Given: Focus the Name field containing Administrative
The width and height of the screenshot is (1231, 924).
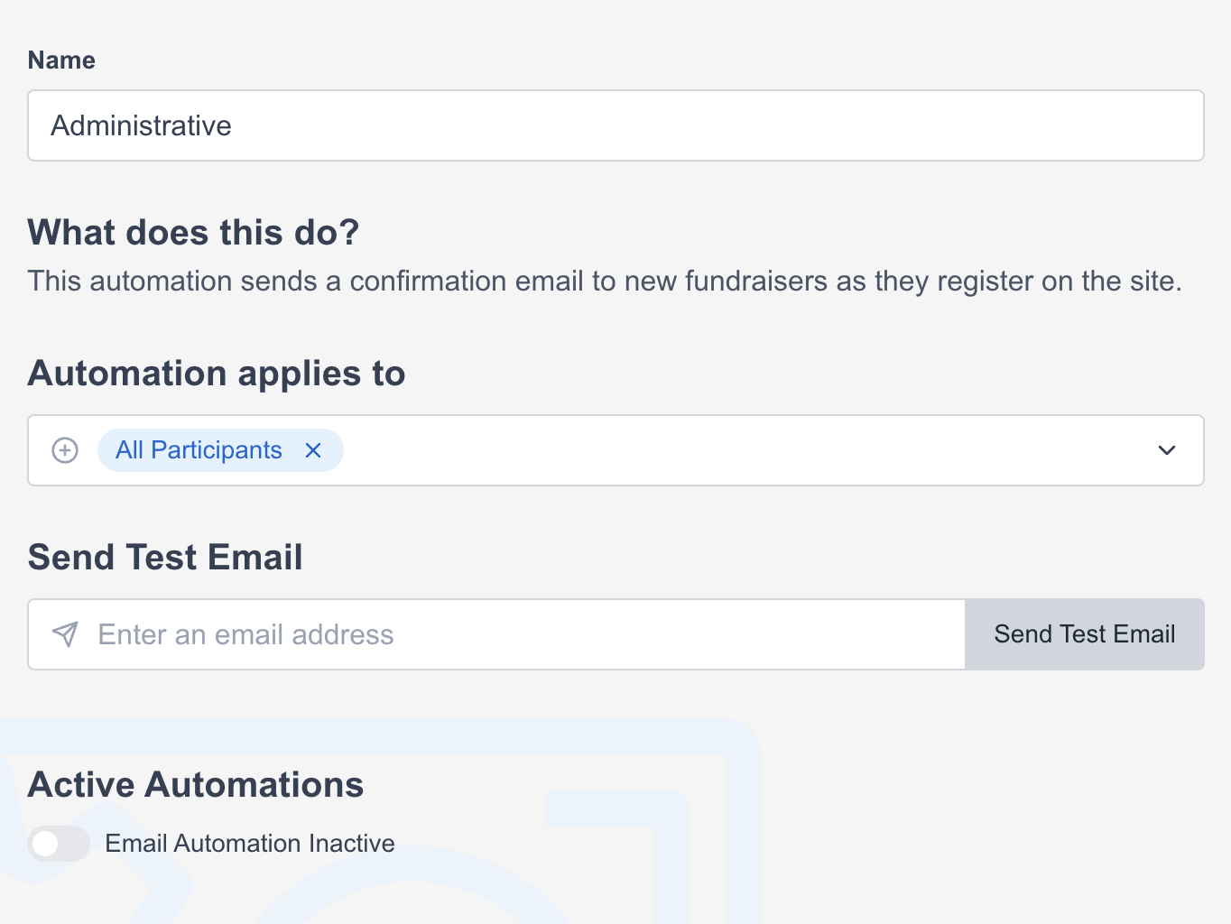Looking at the screenshot, I should 615,125.
